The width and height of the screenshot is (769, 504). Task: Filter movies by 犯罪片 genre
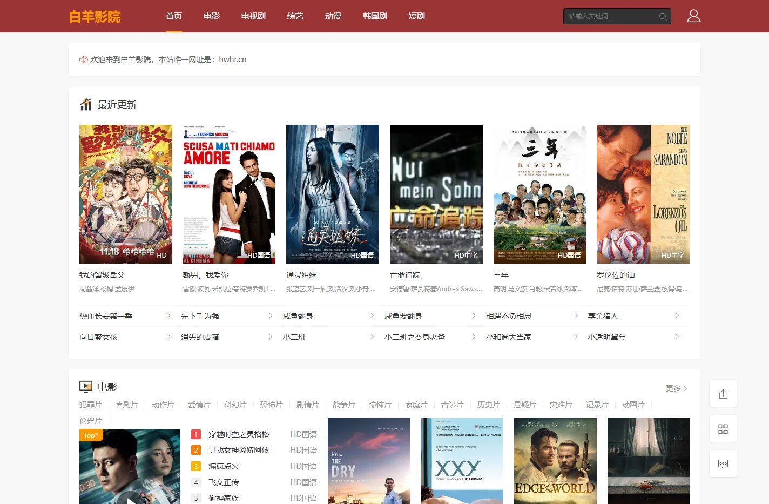91,405
